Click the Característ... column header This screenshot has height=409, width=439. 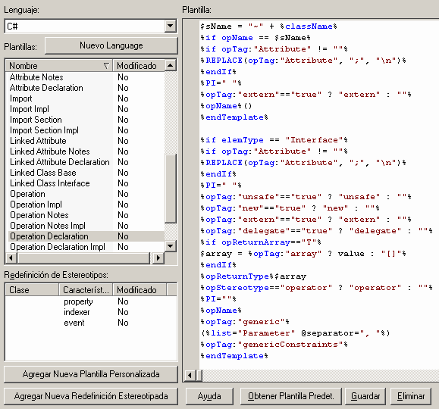point(86,290)
